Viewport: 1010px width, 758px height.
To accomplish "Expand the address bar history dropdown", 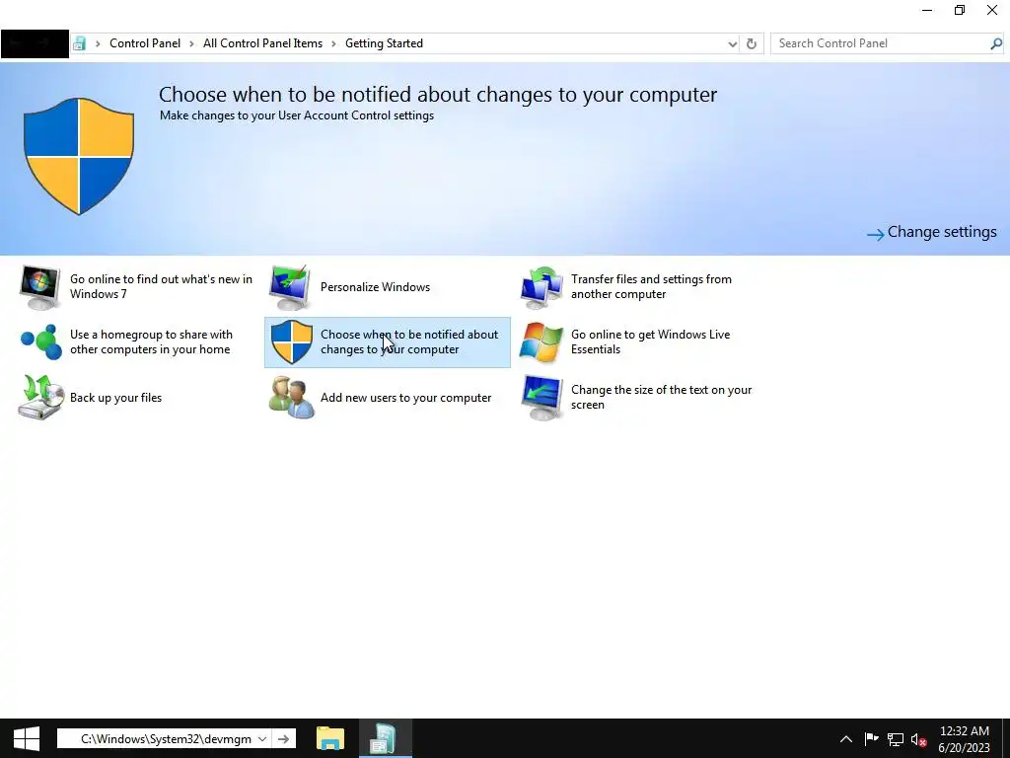I will click(733, 43).
